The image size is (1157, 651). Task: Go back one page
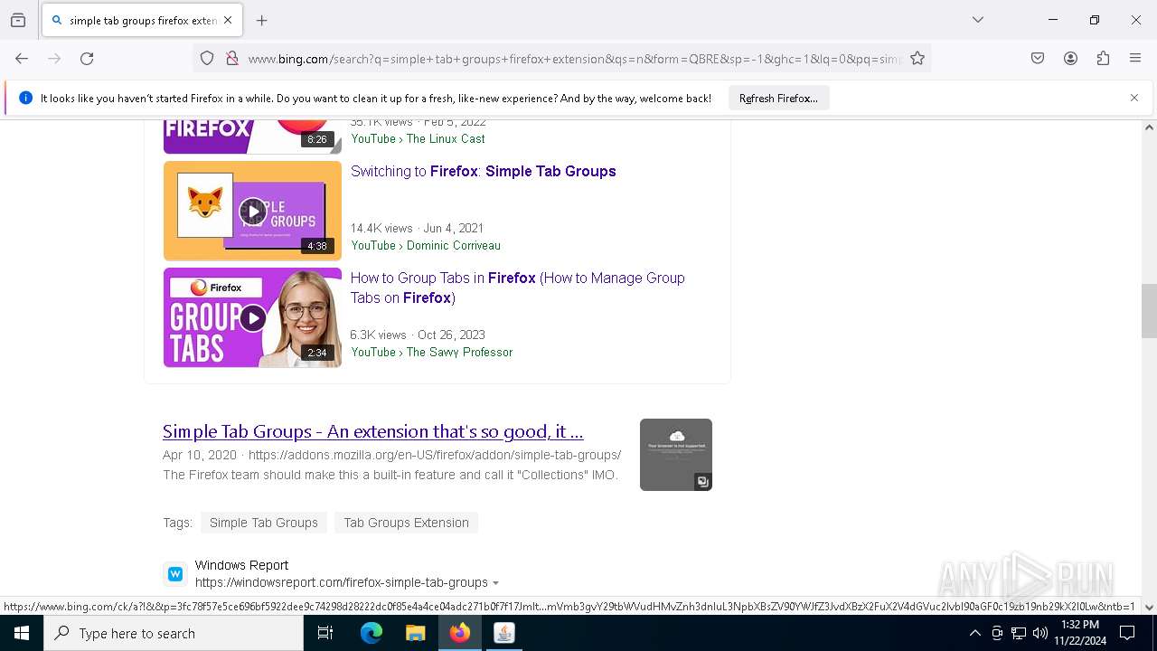[x=22, y=59]
